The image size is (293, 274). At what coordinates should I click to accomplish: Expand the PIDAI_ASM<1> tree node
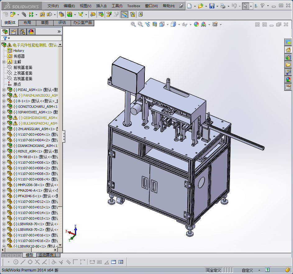click(4, 90)
